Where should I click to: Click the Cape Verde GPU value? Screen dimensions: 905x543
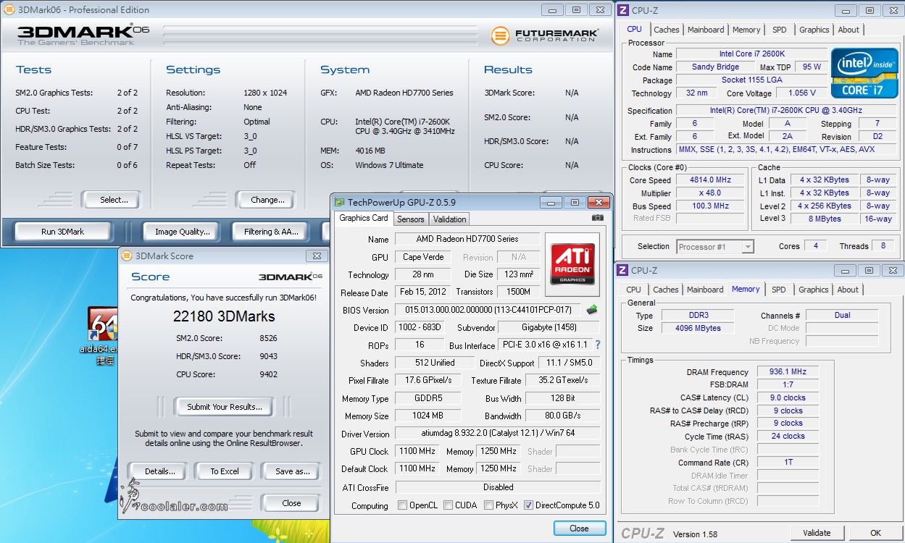pos(423,257)
